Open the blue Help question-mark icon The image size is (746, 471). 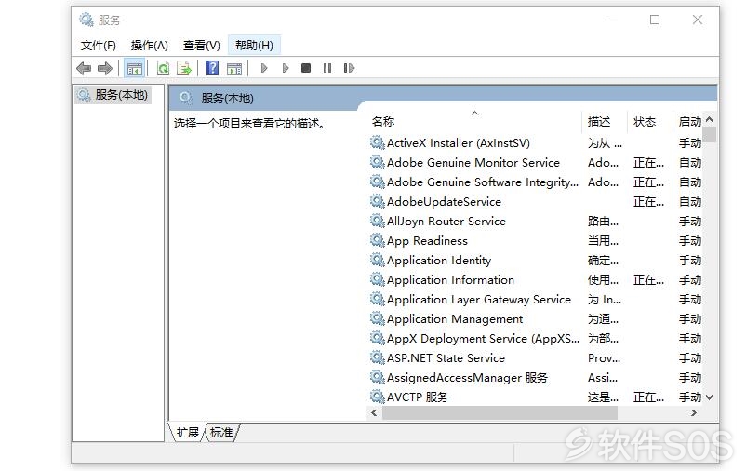tap(213, 68)
